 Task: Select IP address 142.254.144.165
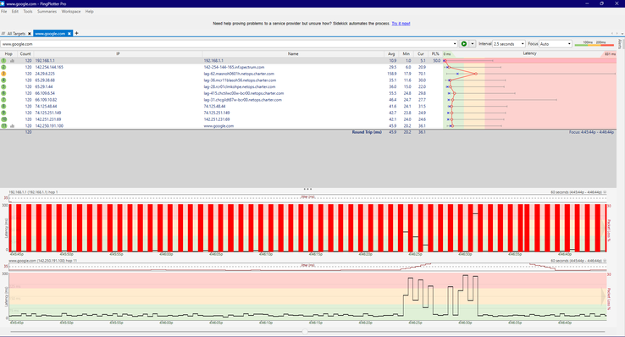click(x=49, y=68)
